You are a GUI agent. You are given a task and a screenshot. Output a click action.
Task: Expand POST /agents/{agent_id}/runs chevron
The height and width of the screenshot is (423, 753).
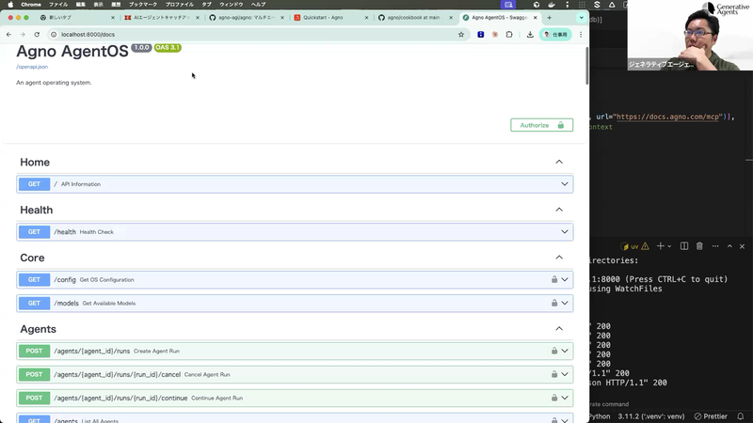pos(565,351)
